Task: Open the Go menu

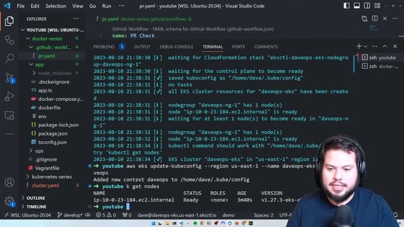Action: click(93, 6)
